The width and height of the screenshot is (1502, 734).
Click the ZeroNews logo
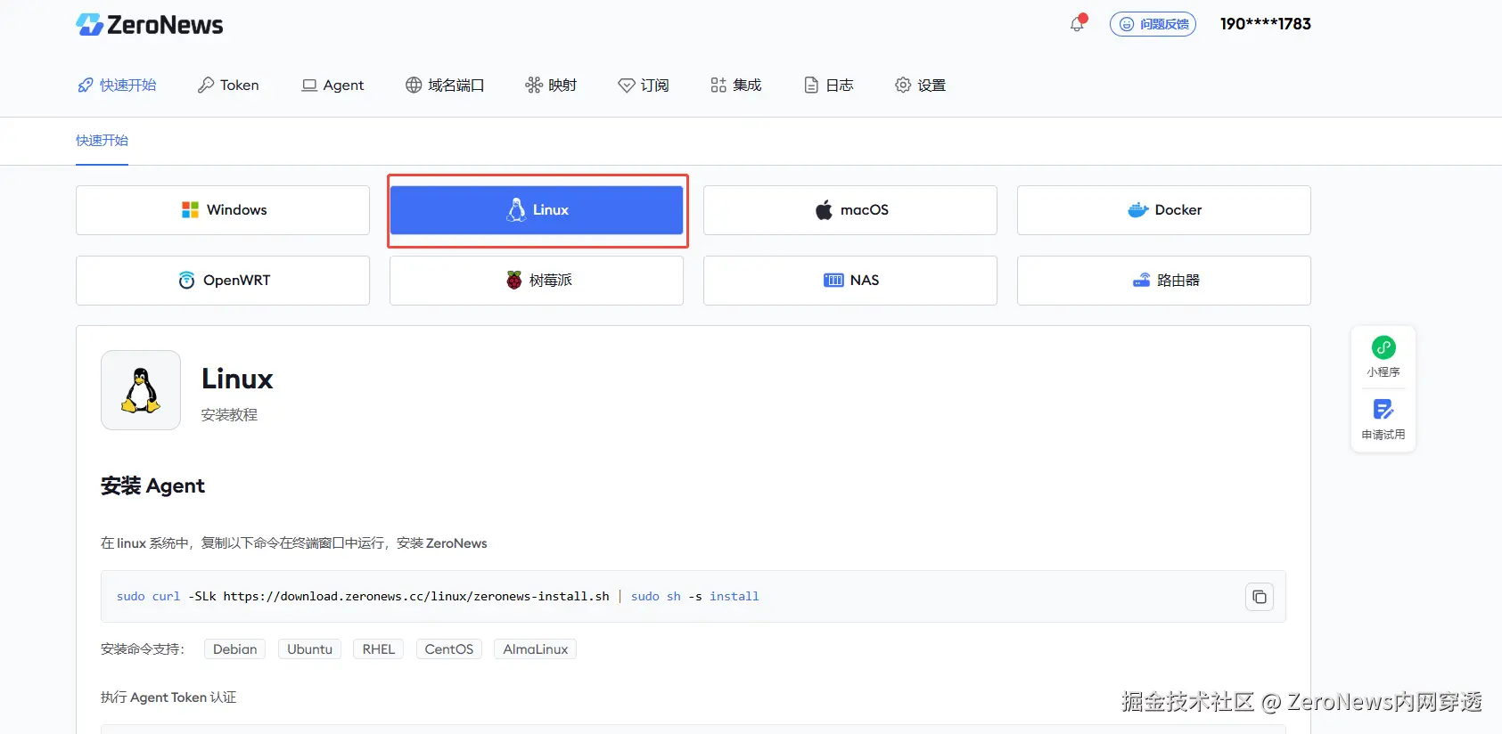(150, 25)
